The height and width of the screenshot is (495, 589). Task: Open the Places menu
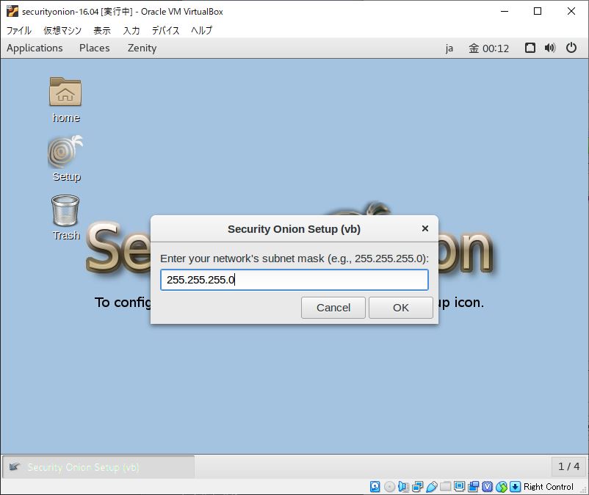pyautogui.click(x=94, y=48)
